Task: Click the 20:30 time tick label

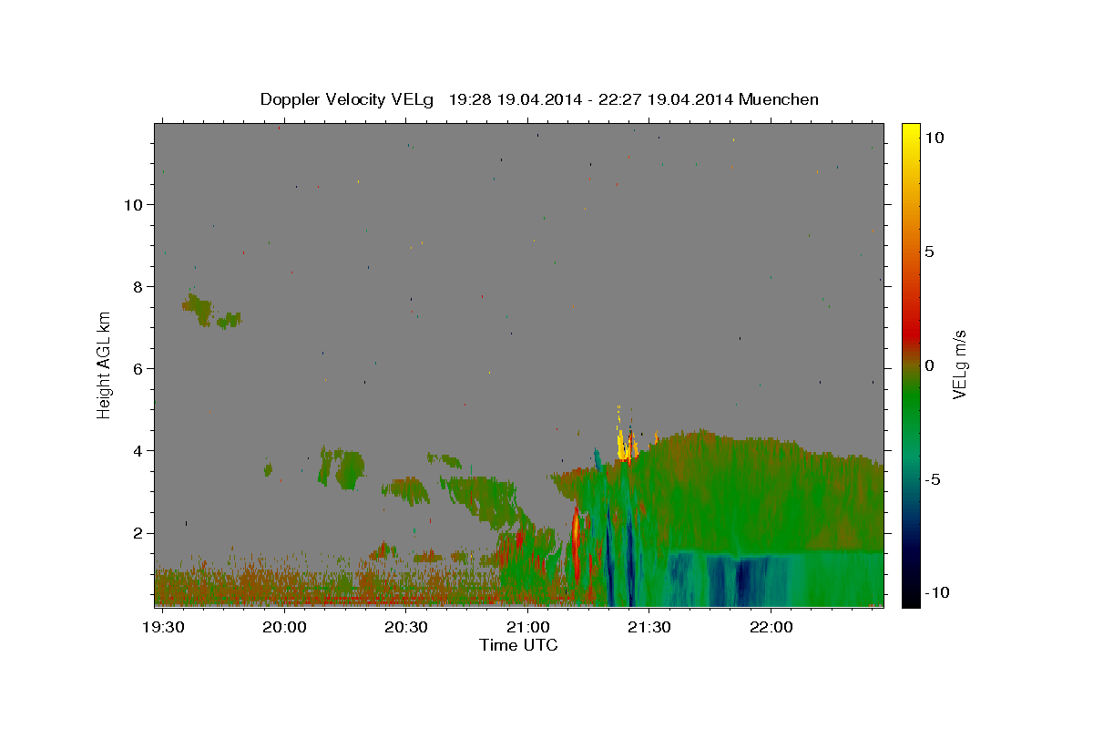Action: 406,627
